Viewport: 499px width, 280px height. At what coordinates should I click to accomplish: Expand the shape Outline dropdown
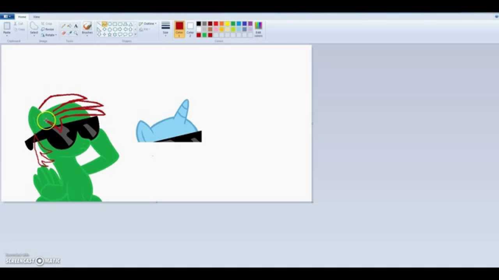(x=148, y=24)
